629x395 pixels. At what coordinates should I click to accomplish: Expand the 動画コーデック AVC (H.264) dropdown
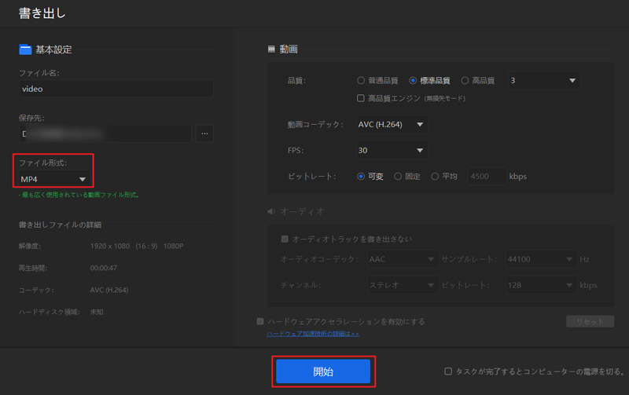click(x=392, y=124)
